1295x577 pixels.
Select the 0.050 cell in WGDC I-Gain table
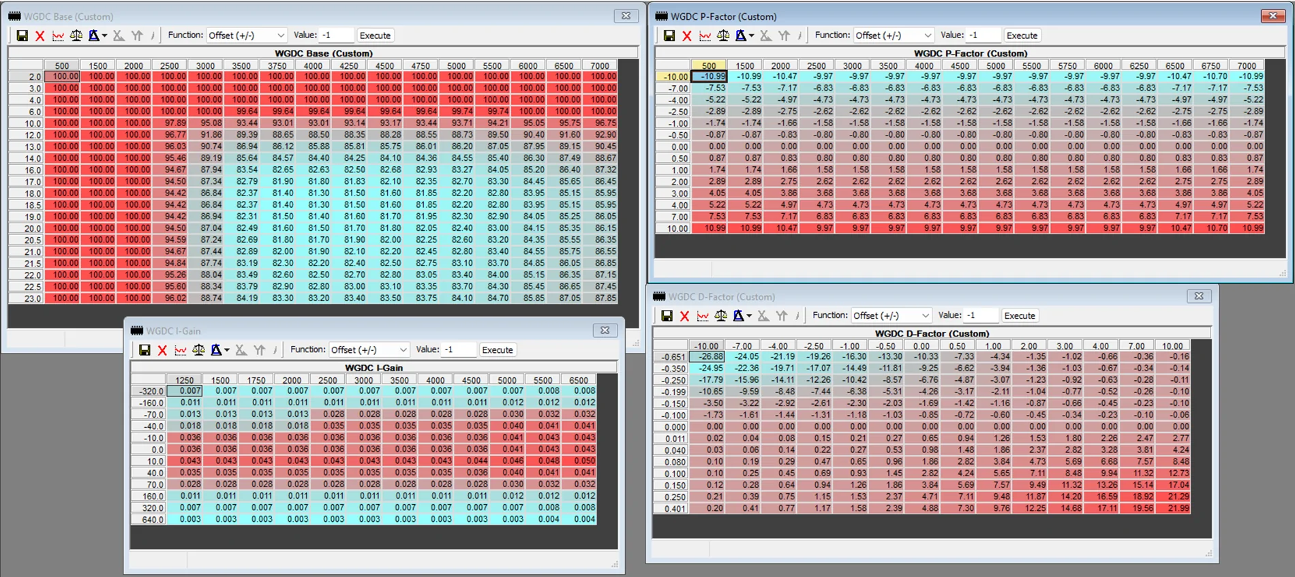point(579,461)
